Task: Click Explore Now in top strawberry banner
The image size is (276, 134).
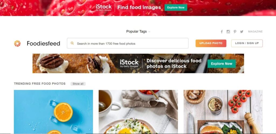Action: (x=176, y=8)
